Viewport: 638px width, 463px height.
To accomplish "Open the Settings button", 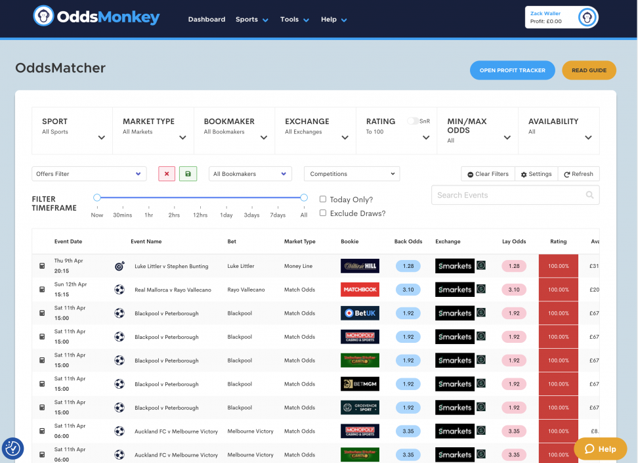I will click(536, 174).
